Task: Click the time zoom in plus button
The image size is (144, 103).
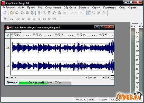Action: tap(104, 77)
